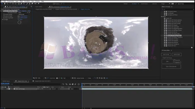Open the Active Camera view dropdown

click(82, 78)
